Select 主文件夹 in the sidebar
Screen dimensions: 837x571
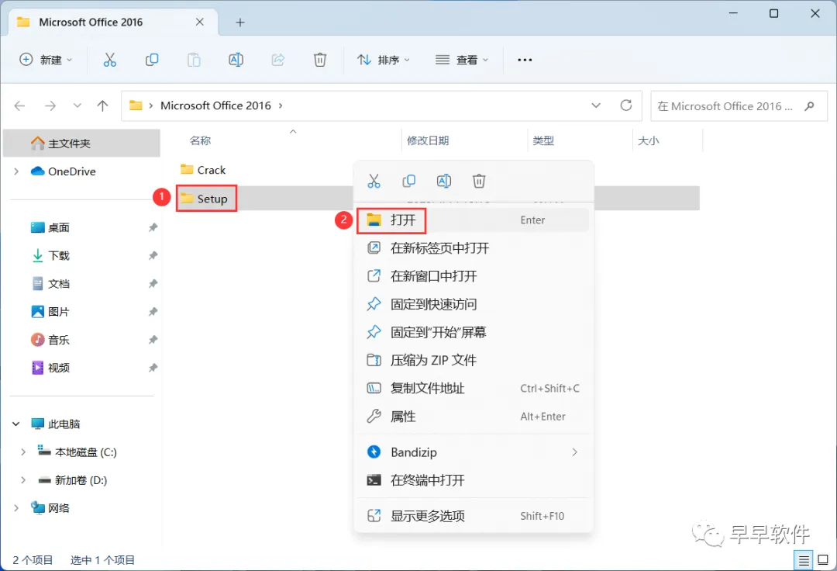(81, 144)
